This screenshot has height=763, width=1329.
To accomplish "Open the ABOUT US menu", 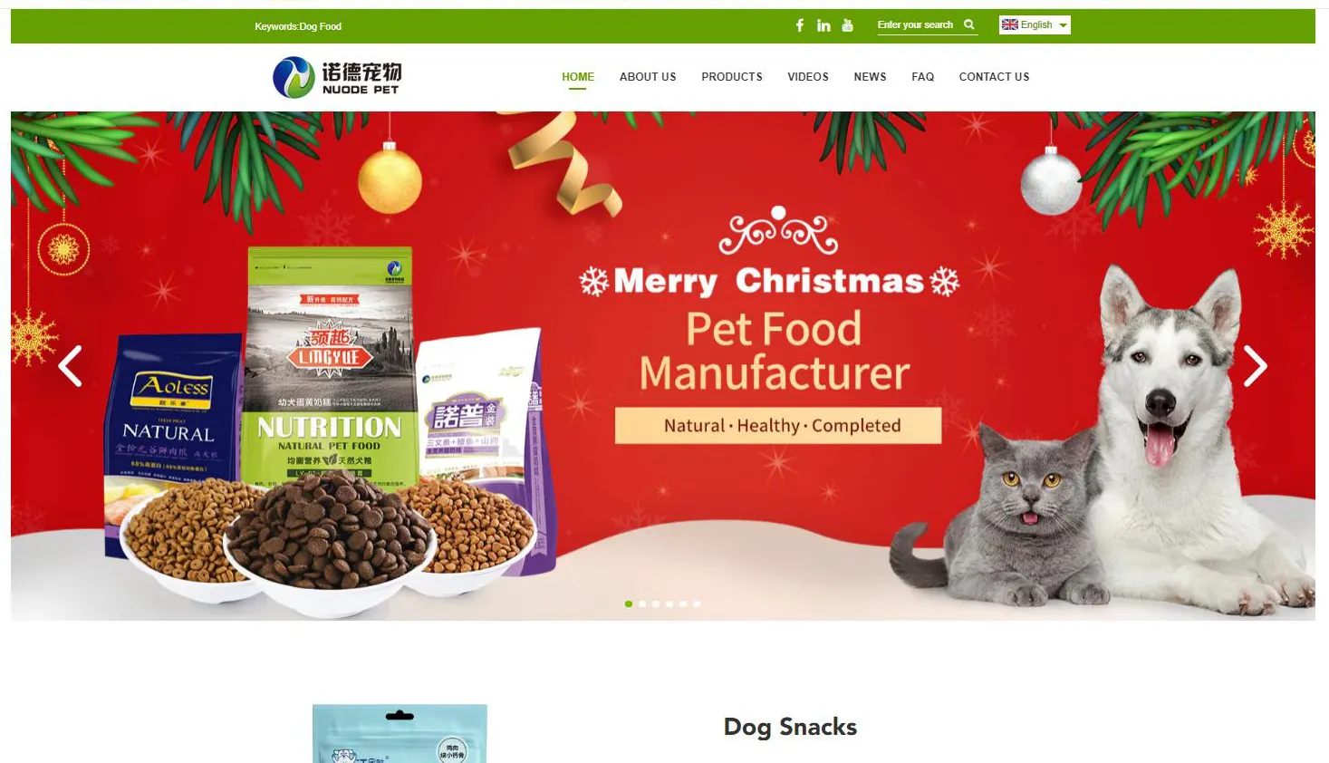I will tap(648, 77).
